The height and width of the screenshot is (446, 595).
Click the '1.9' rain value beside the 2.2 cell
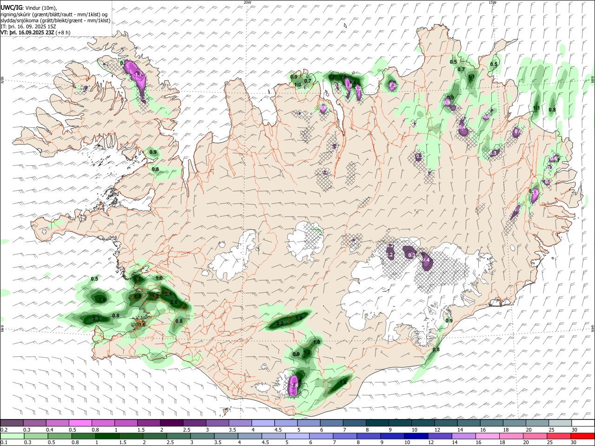pyautogui.click(x=299, y=318)
